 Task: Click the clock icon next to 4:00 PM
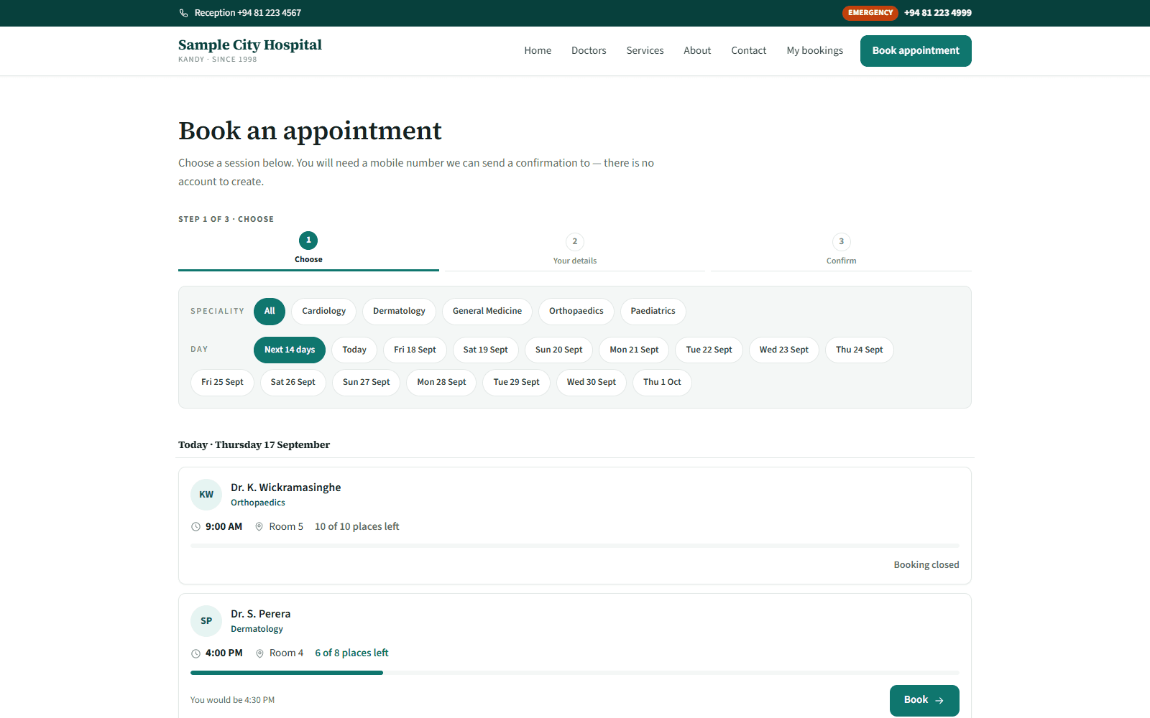click(195, 653)
